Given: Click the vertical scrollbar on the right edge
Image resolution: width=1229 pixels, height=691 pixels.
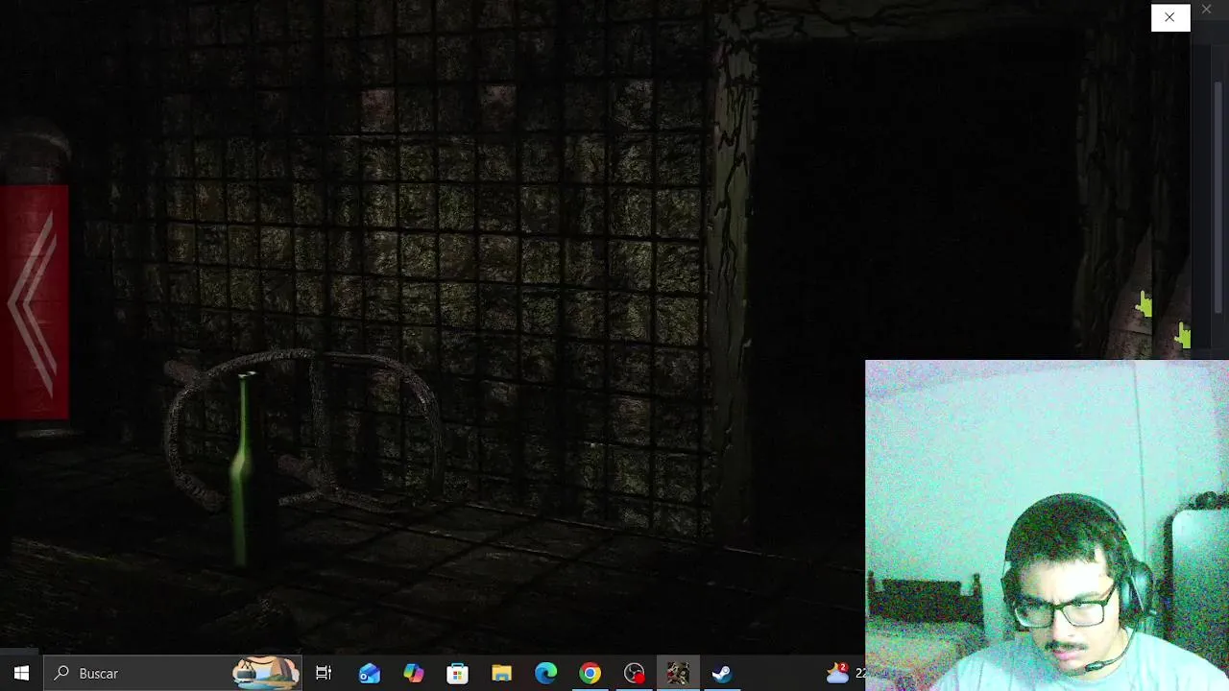Looking at the screenshot, I should [1219, 197].
